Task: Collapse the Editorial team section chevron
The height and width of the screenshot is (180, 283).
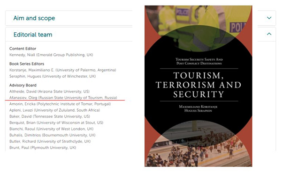Action: 269,34
